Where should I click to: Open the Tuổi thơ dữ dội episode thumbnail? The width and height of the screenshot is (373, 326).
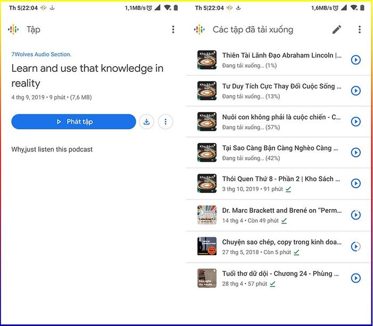(x=207, y=278)
